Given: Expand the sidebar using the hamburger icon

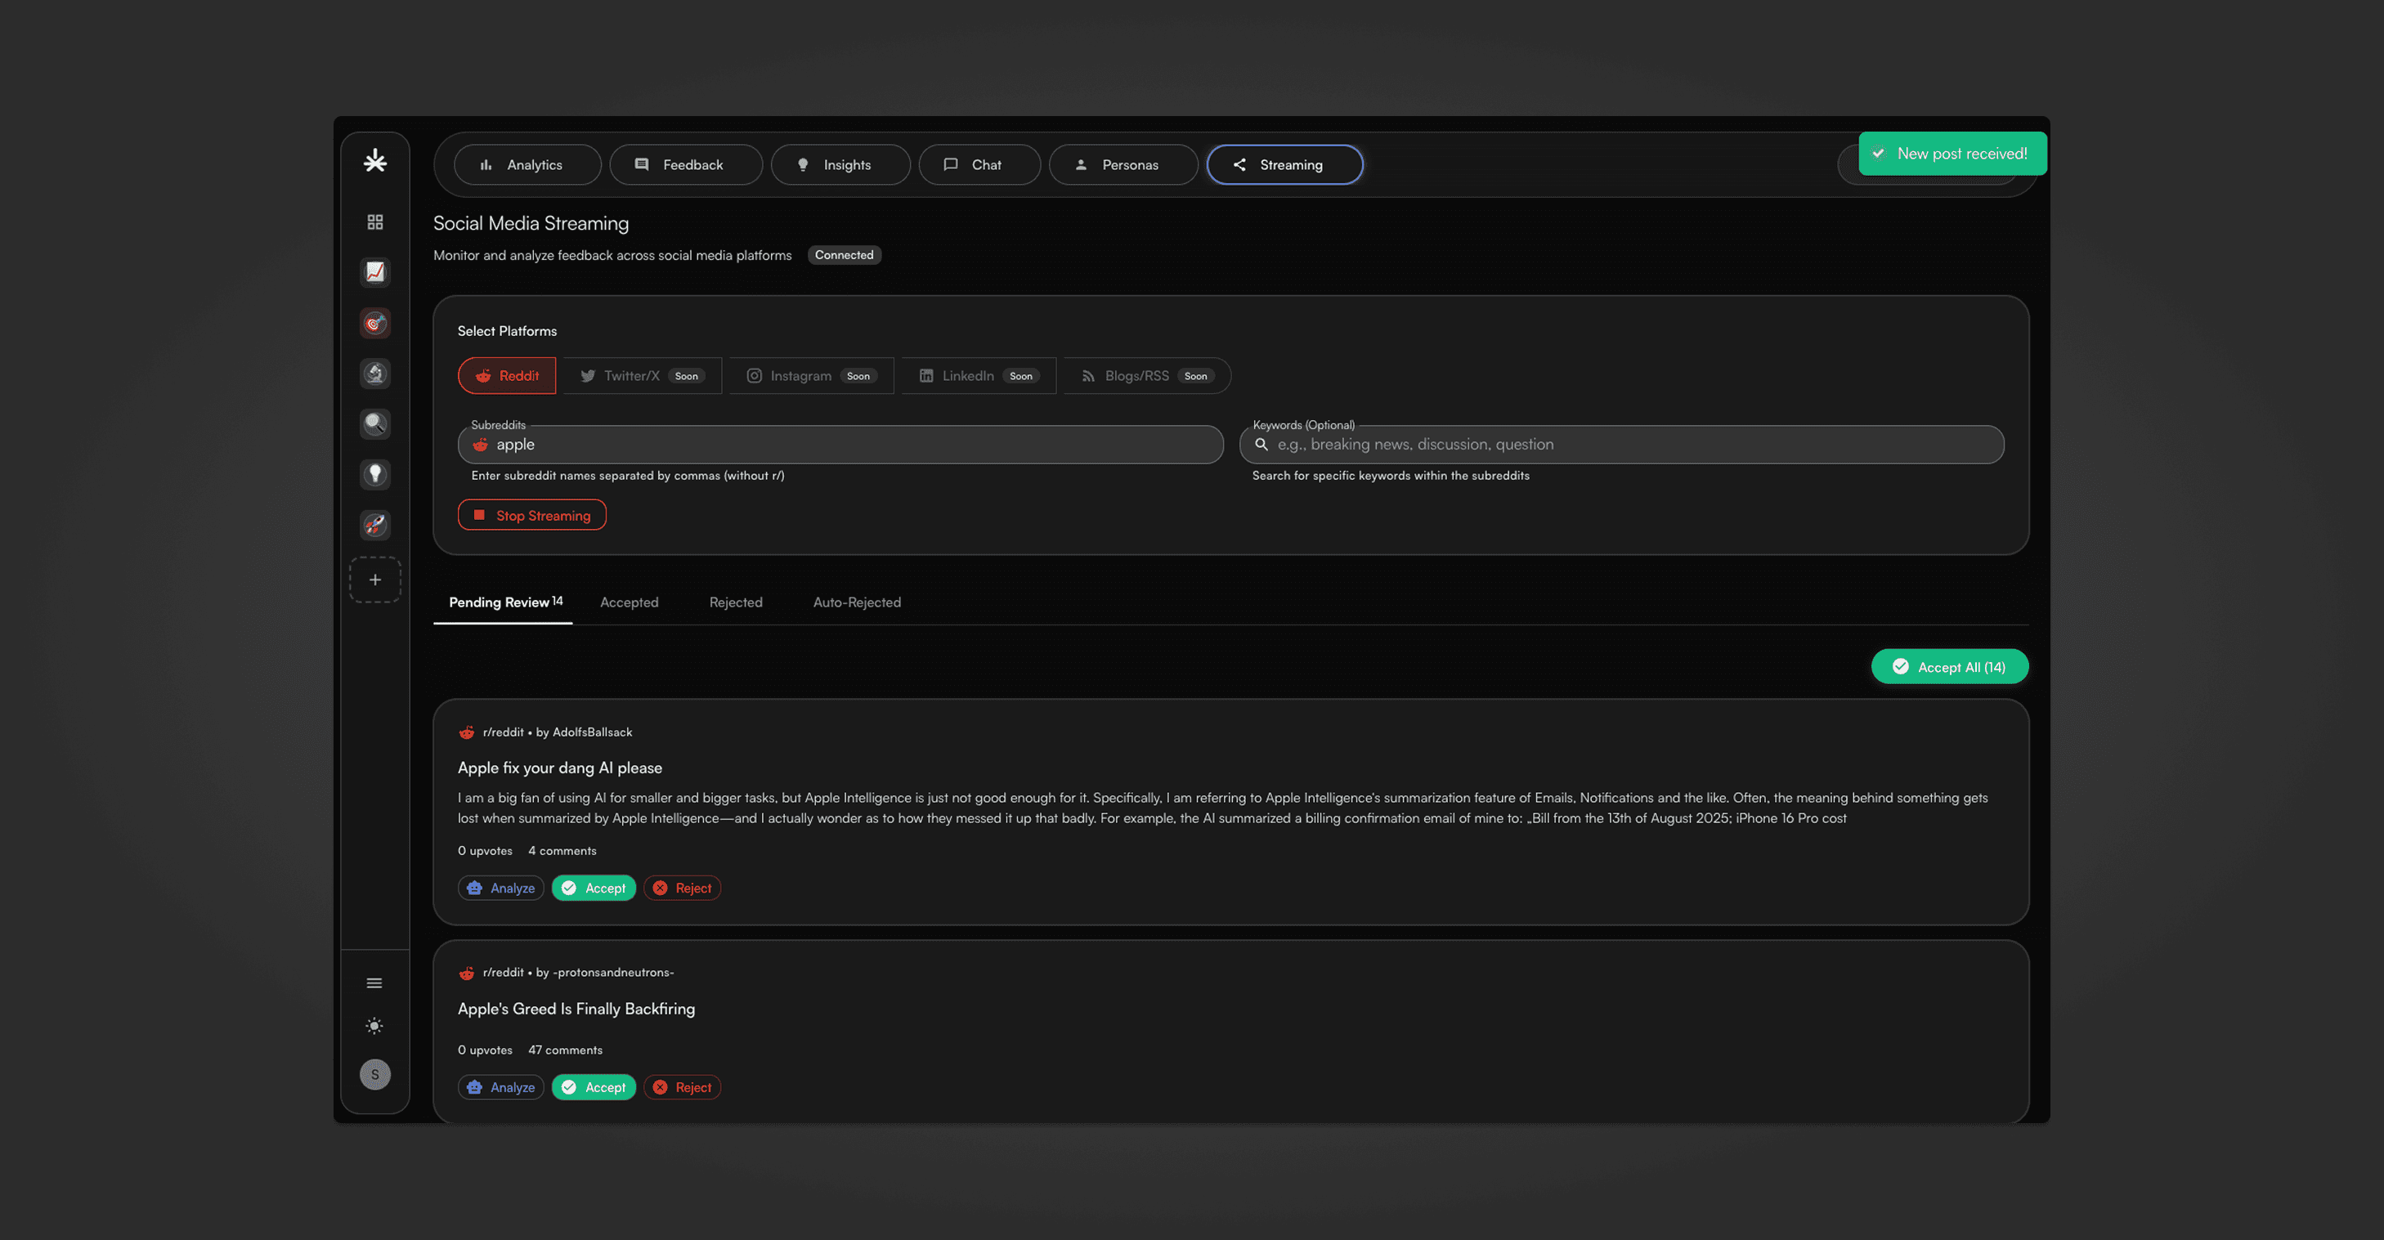Looking at the screenshot, I should coord(374,983).
